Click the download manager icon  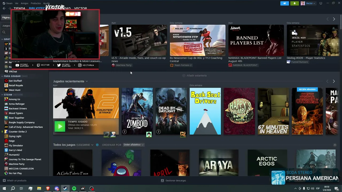click(x=162, y=181)
